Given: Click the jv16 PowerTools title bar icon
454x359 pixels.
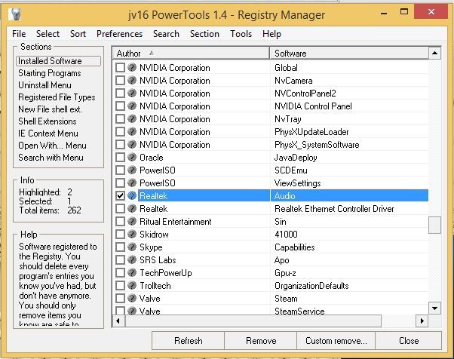Looking at the screenshot, I should click(14, 14).
